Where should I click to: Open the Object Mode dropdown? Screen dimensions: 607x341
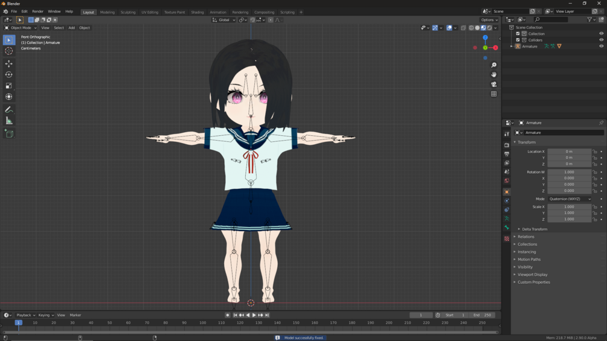coord(21,28)
